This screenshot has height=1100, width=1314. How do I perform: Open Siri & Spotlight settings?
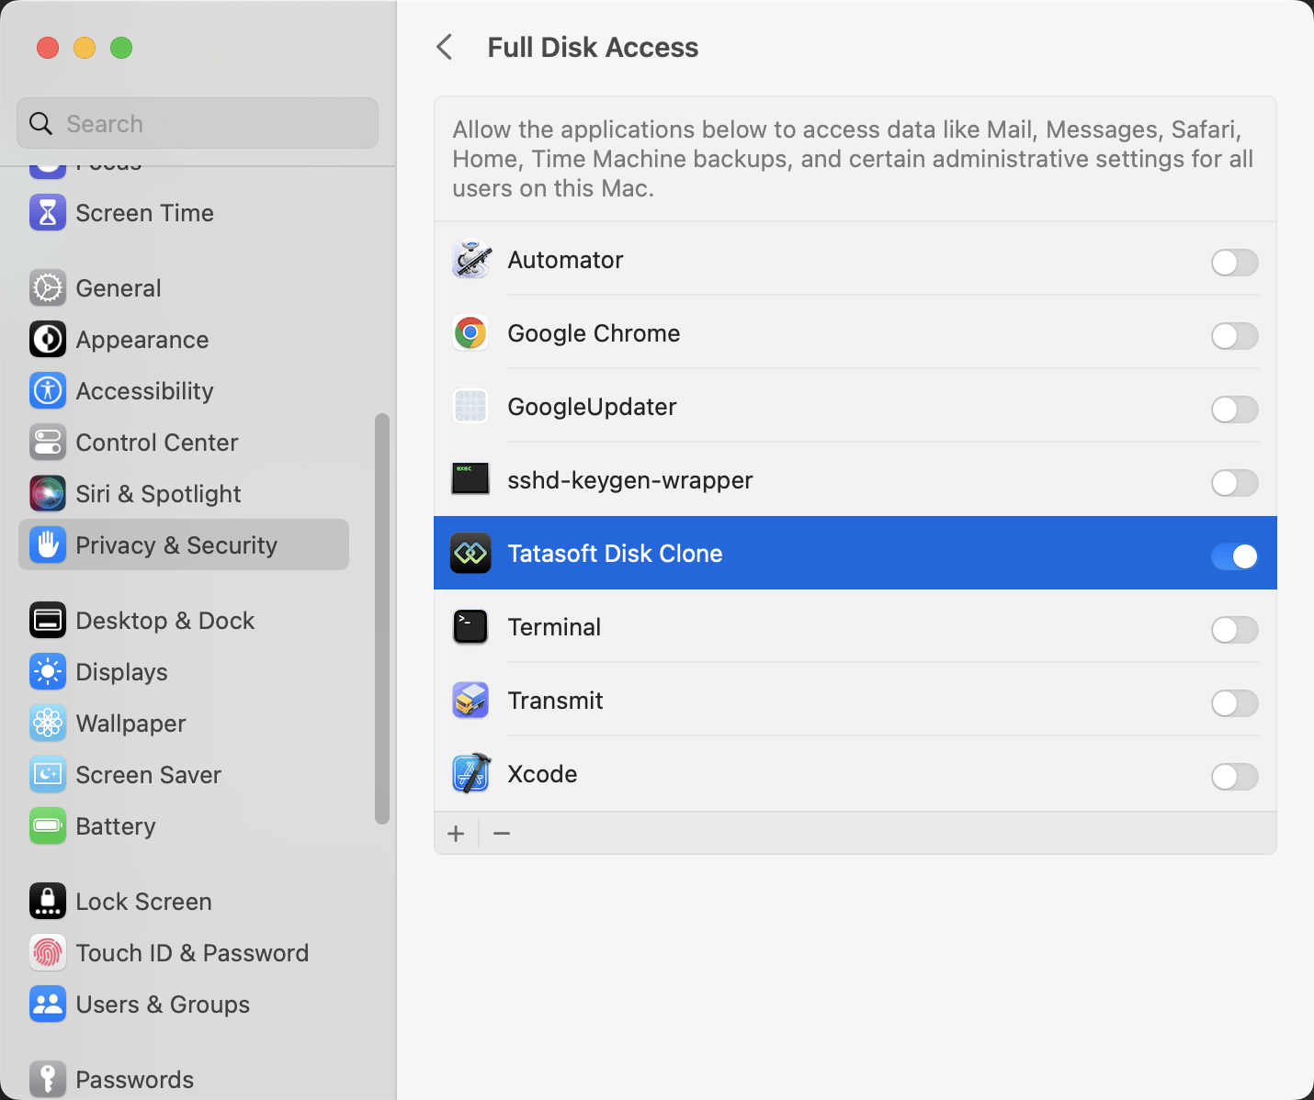click(158, 493)
